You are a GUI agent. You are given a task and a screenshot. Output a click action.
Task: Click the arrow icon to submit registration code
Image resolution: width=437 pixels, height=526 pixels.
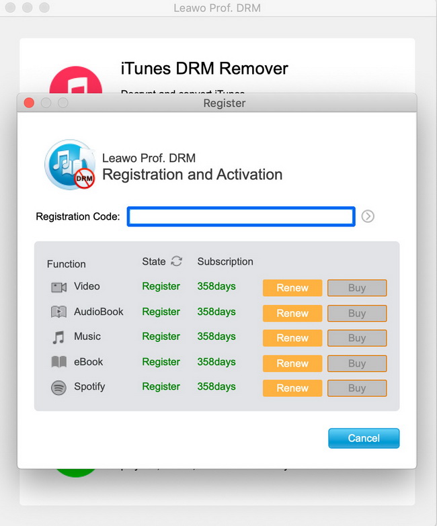tap(368, 216)
